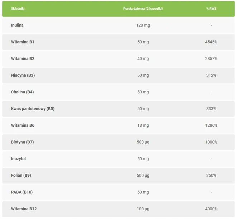Click the Witamina B2 label
Viewport: 237px width, 219px height.
tap(23, 59)
